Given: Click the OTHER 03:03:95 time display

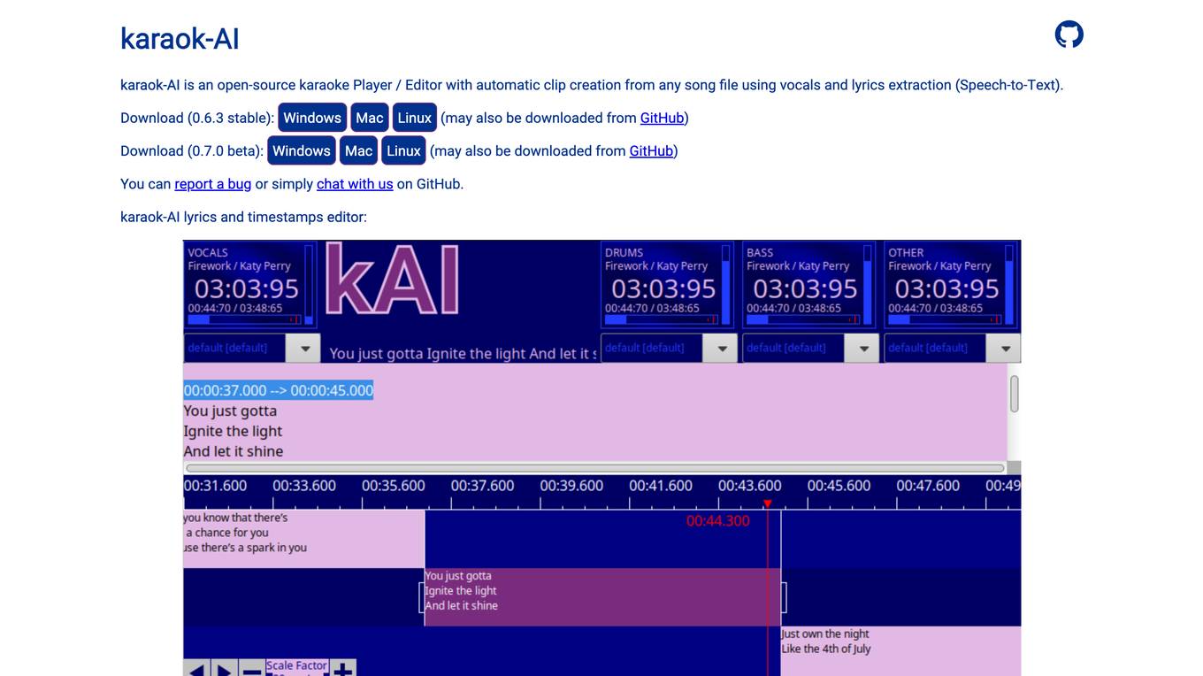Looking at the screenshot, I should tap(946, 288).
